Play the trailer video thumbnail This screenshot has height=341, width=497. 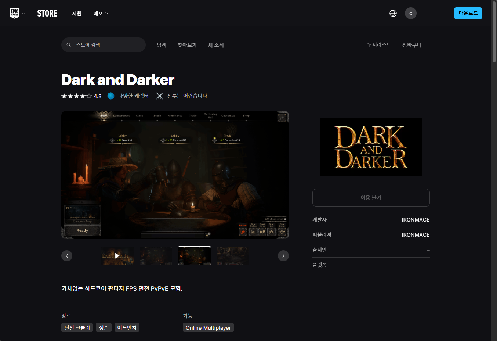(x=117, y=256)
